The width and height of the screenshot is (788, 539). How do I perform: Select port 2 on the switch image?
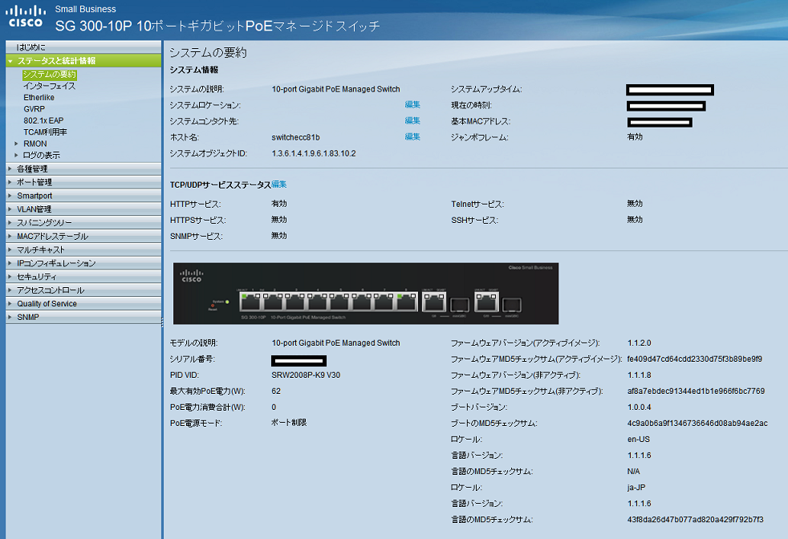coord(272,302)
